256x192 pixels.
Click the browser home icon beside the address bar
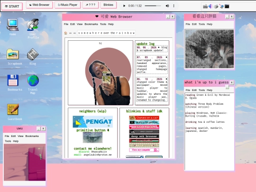pyautogui.click(x=65, y=33)
